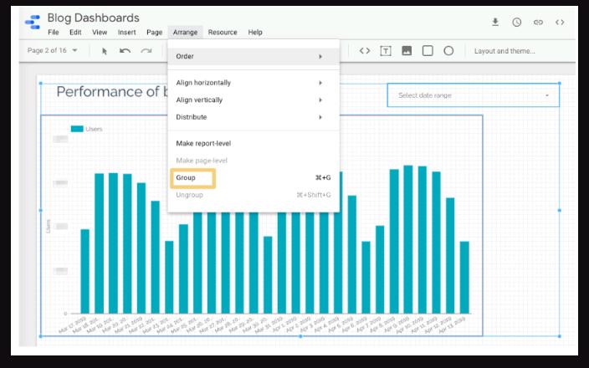Open the File menu
This screenshot has width=589, height=368.
[54, 33]
